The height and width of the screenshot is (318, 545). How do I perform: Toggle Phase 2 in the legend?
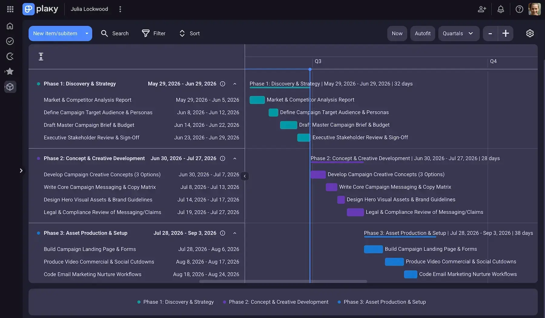276,302
